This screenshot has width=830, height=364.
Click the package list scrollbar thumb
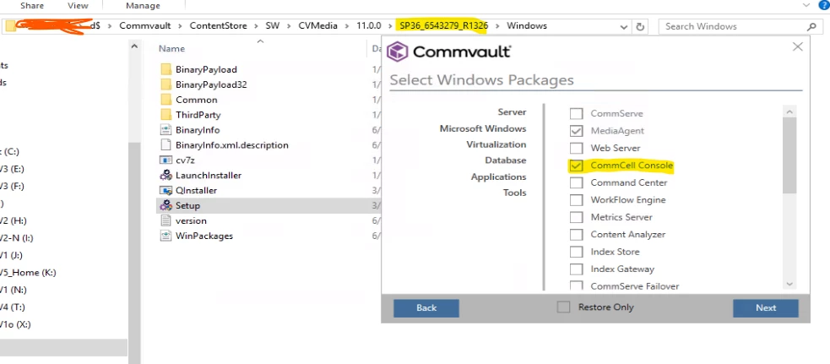(x=789, y=155)
